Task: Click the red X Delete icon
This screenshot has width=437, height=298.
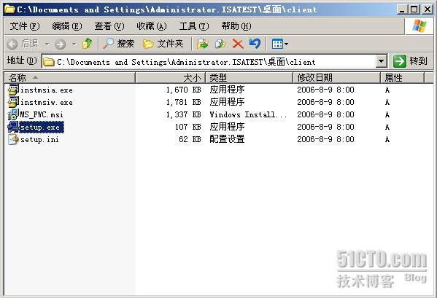Action: [238, 44]
